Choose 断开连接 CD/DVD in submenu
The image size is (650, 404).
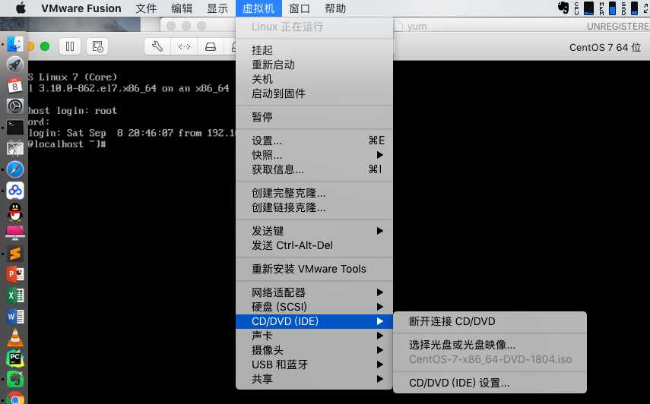tap(490, 322)
